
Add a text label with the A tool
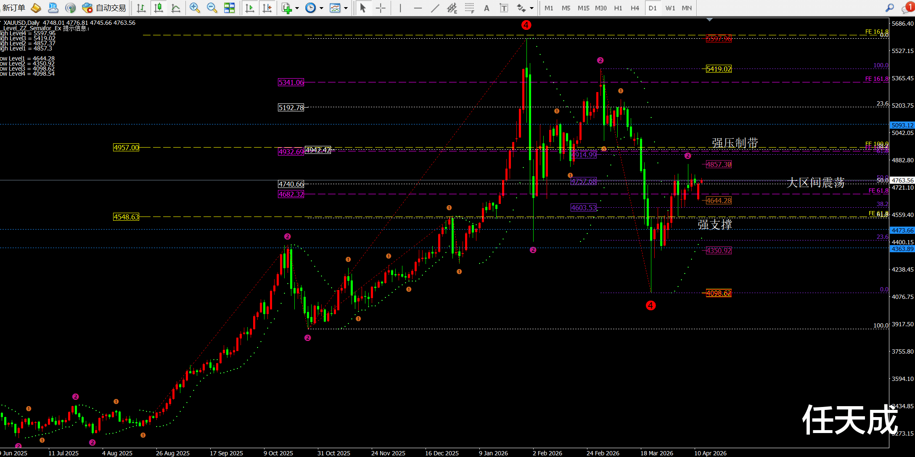click(487, 8)
